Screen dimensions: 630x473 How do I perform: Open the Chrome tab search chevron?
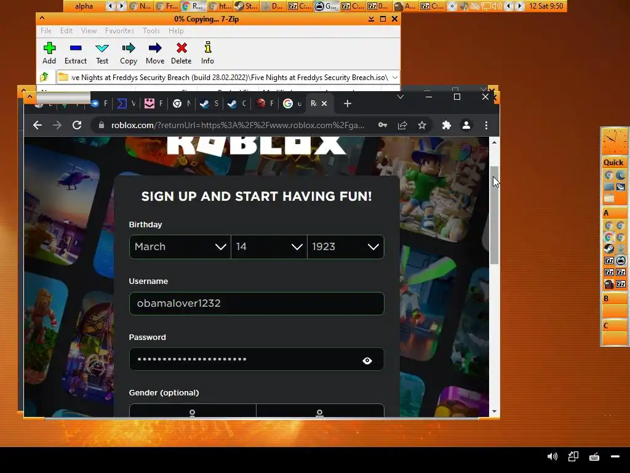coord(400,97)
